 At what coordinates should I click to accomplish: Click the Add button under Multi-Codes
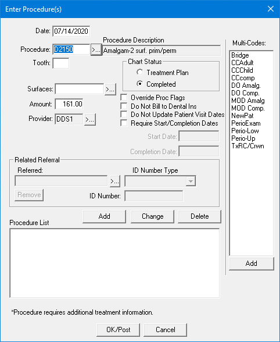coord(252,263)
